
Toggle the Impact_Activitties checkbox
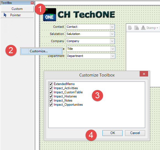click(x=51, y=88)
